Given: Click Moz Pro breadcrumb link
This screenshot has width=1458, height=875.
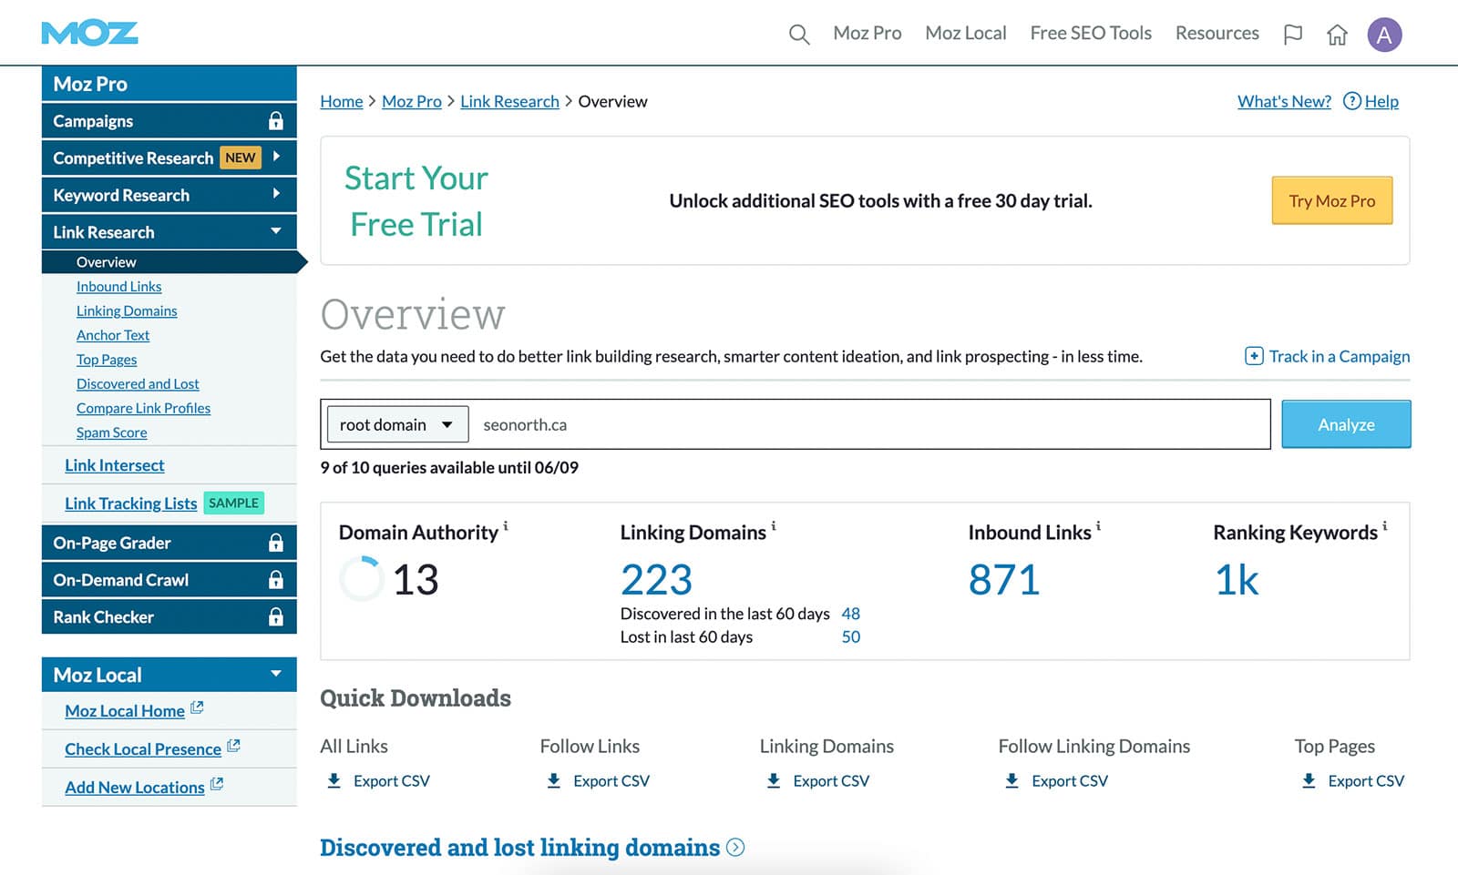Looking at the screenshot, I should coord(412,101).
